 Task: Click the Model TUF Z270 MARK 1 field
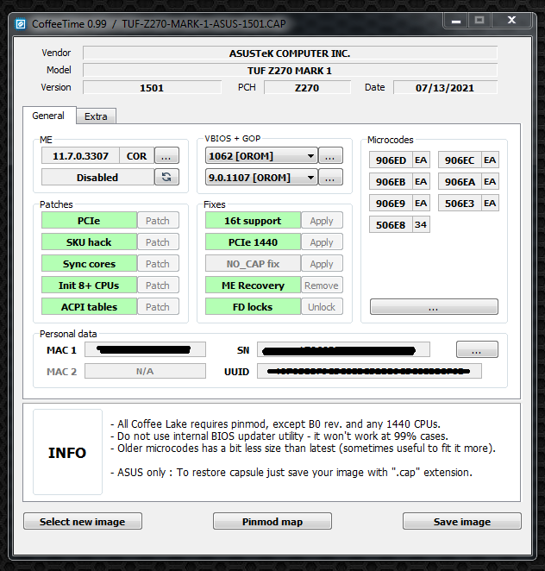point(290,70)
